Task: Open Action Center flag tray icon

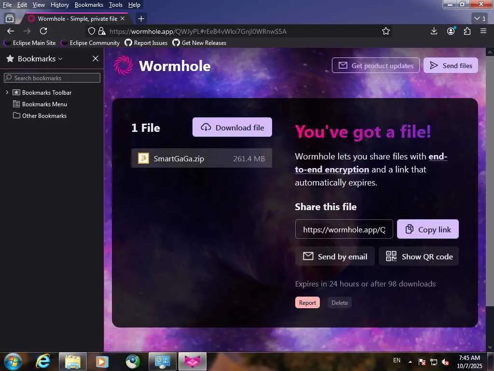Action: (x=422, y=362)
